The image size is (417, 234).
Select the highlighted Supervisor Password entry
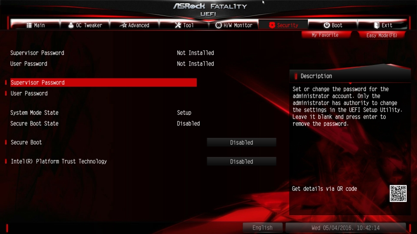[x=103, y=82]
